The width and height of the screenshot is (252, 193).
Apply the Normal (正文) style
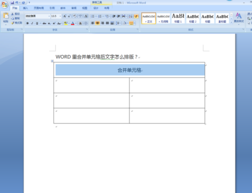click(x=149, y=18)
